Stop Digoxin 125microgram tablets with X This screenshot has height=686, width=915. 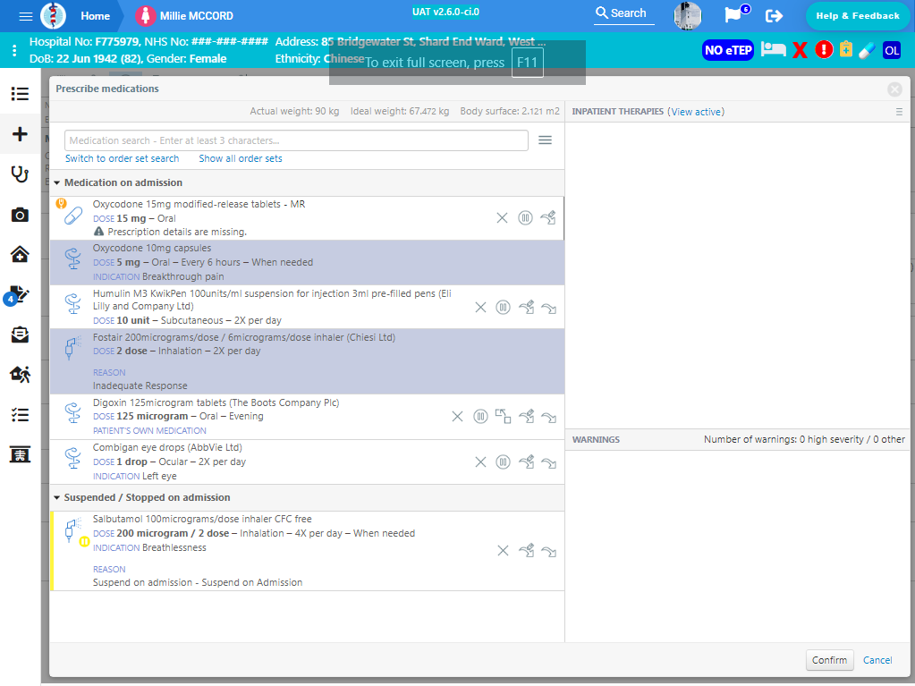[x=458, y=417]
